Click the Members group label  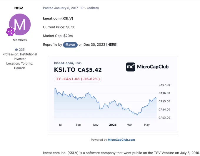(20, 40)
